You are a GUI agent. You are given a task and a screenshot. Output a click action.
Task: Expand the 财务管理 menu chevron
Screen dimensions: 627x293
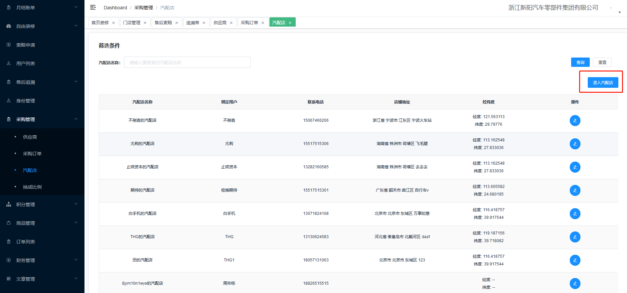(76, 260)
